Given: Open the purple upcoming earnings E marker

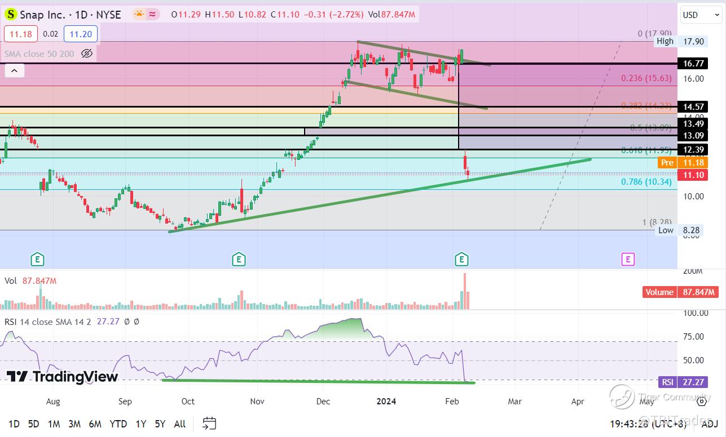Looking at the screenshot, I should (628, 259).
